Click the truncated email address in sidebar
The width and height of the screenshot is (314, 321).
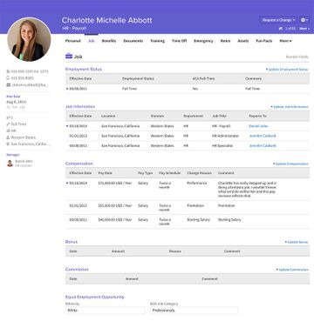point(30,85)
